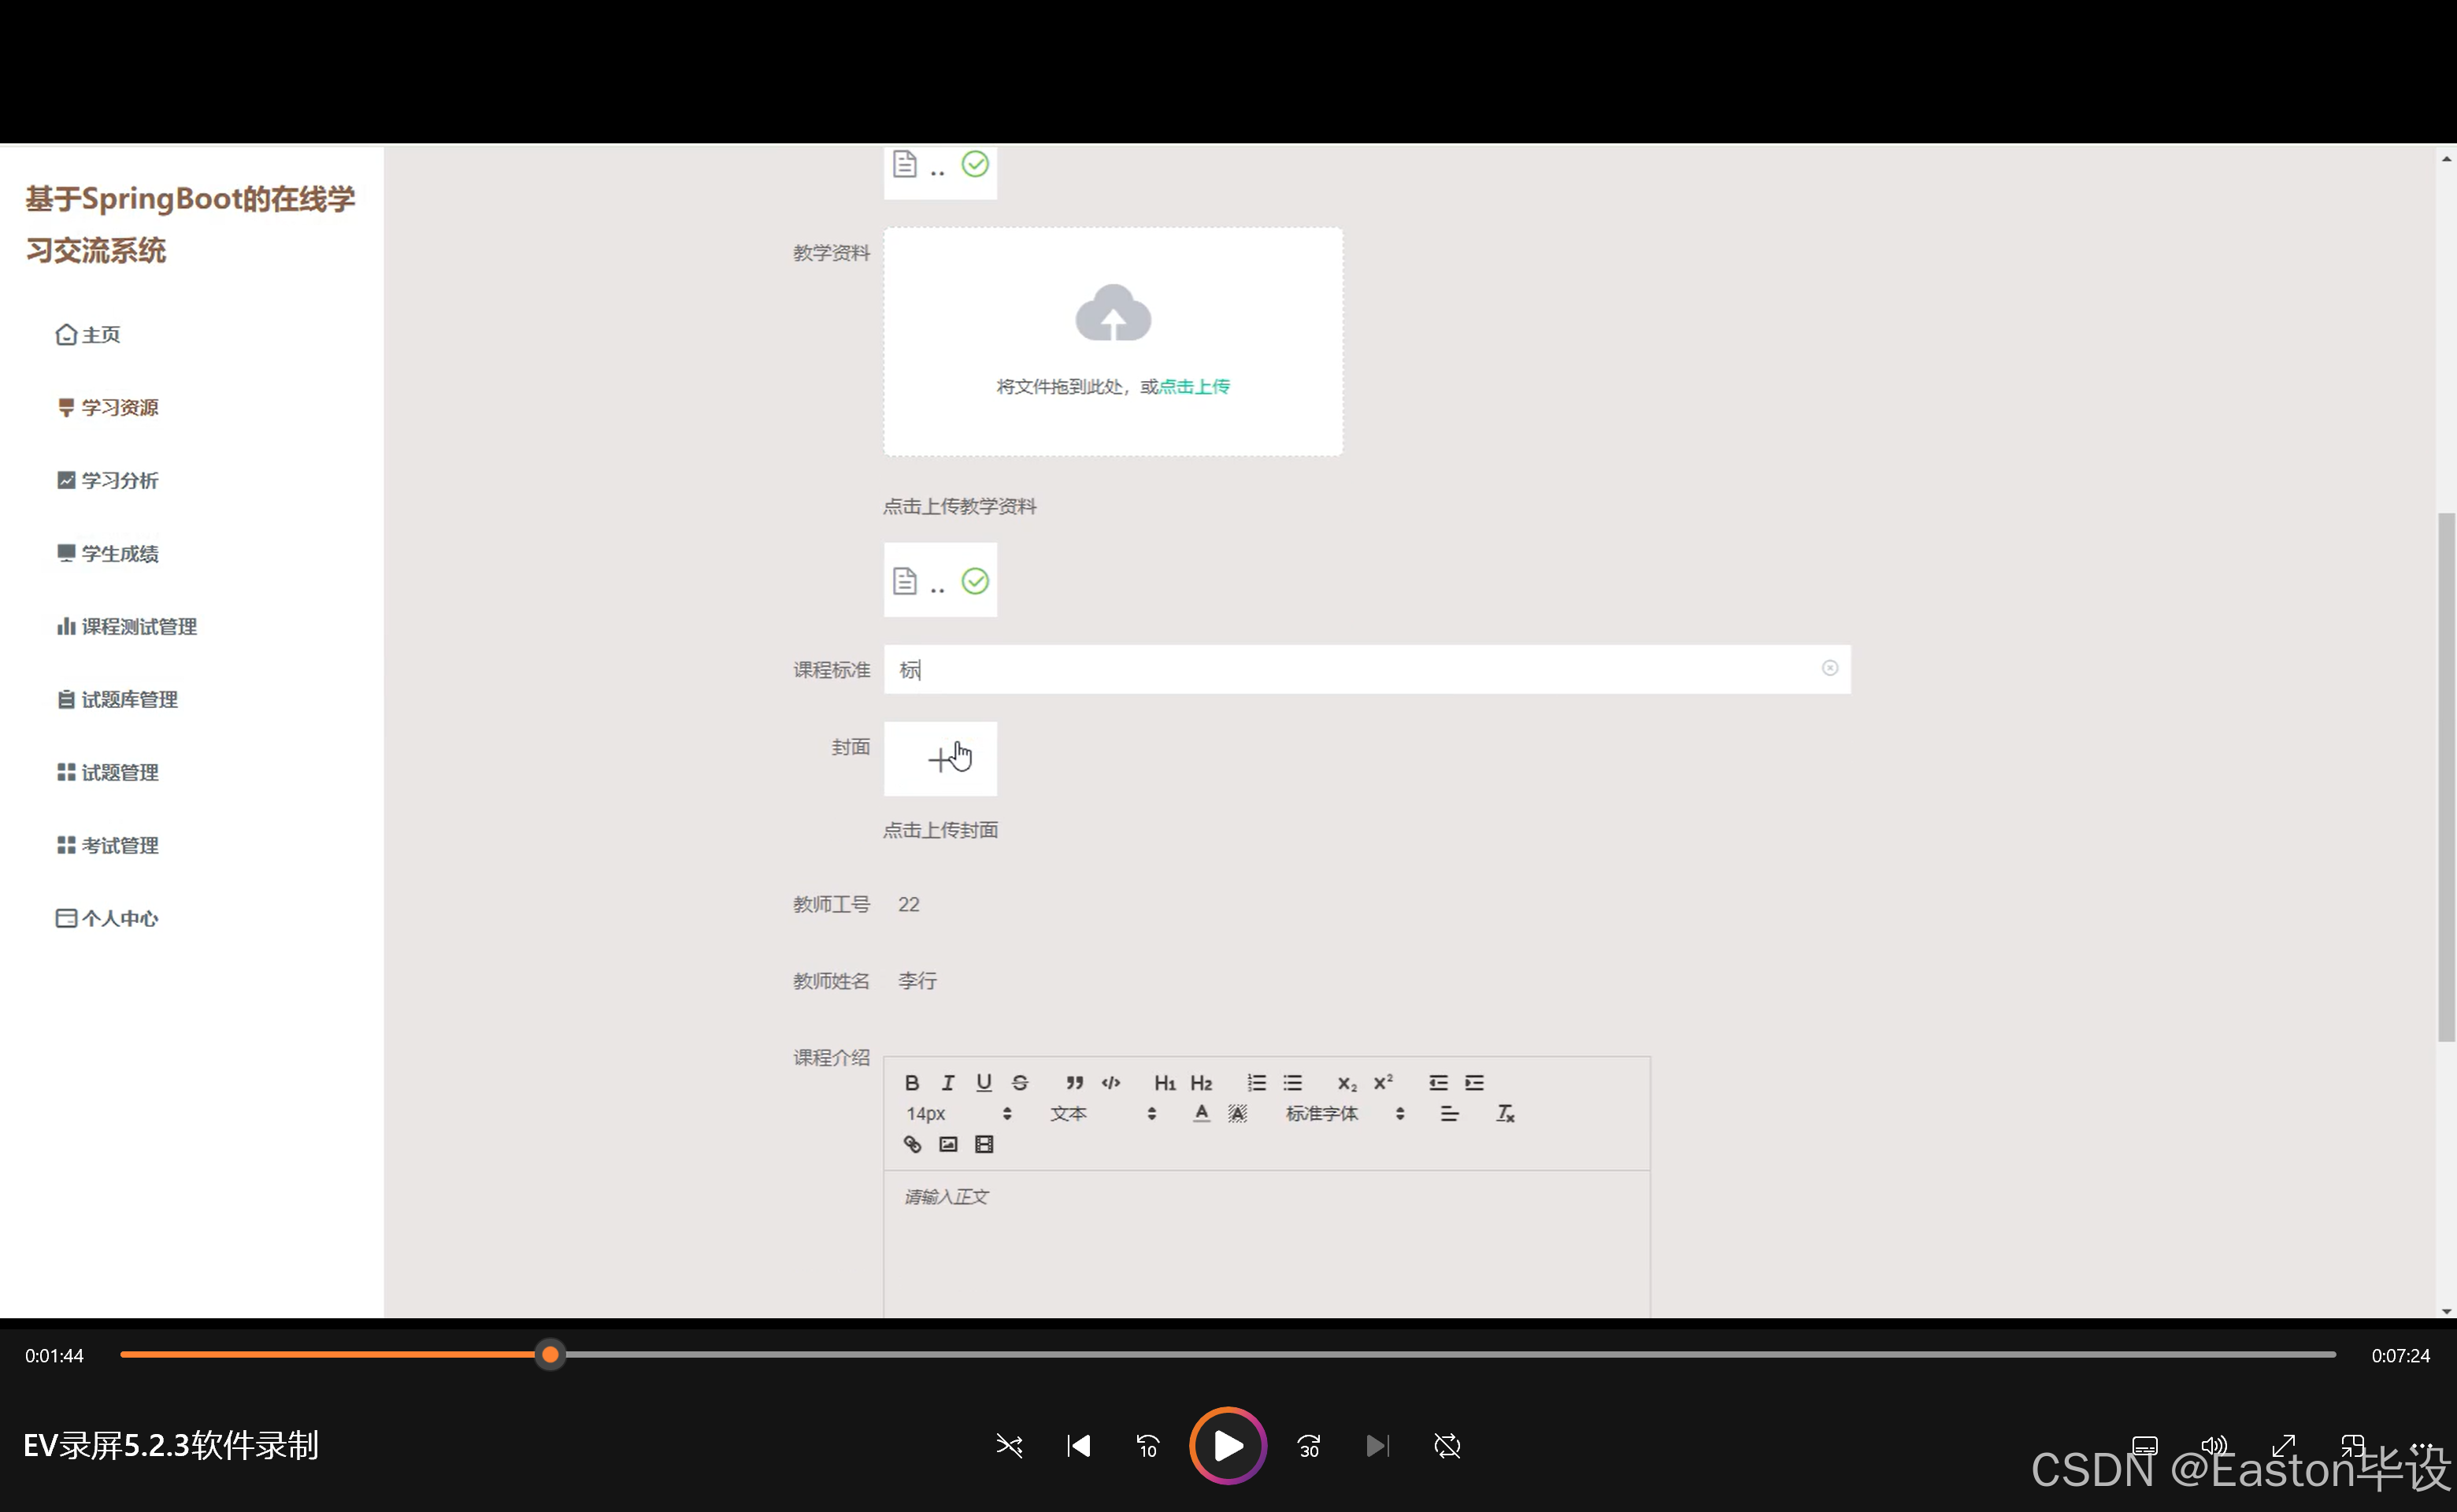Screen dimensions: 2457x1512
Task: Click the 点击上传 link for teaching materials
Action: click(1194, 387)
